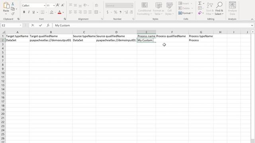Toggle Italic formatting

pyautogui.click(x=29, y=12)
